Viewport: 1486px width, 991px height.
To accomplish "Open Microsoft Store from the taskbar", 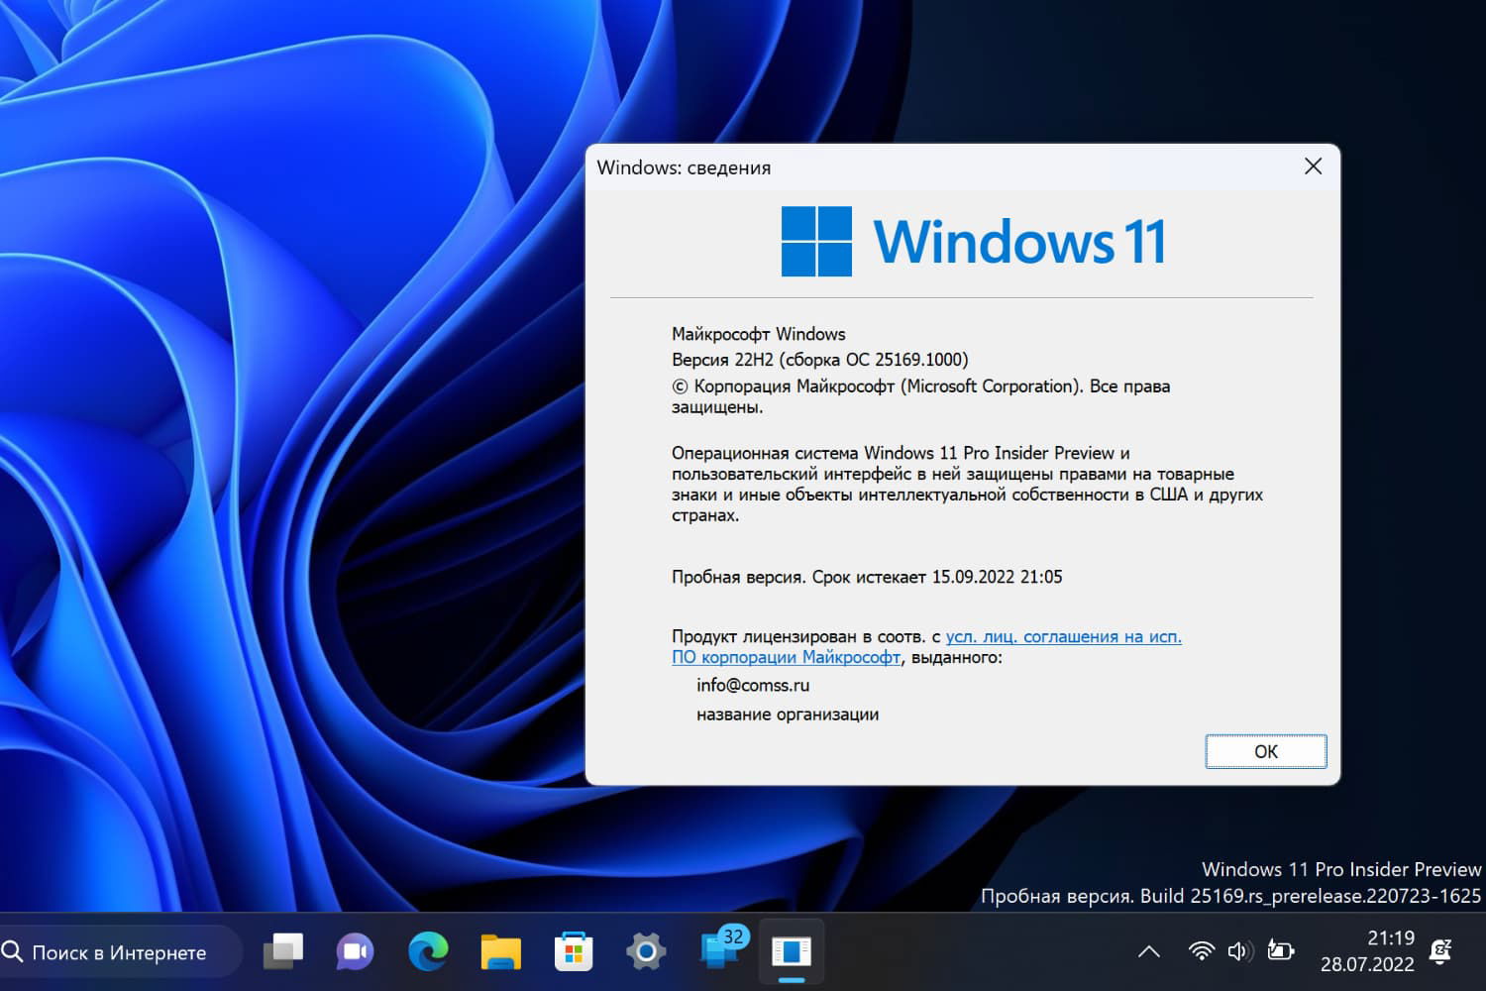I will click(574, 951).
